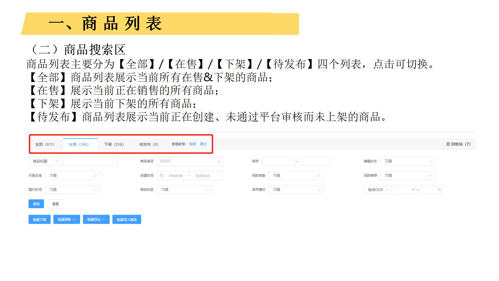This screenshot has width=499, height=281.
Task: Open the 待发布 (0) product list tab
Action: [x=148, y=144]
